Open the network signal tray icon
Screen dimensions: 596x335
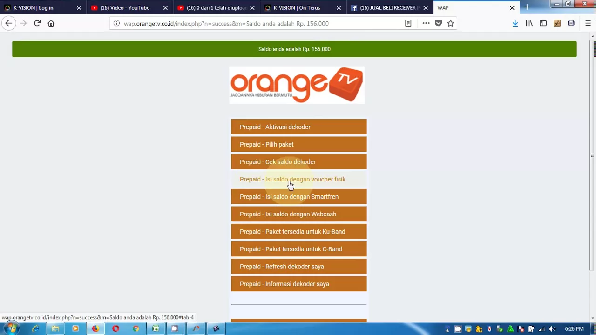point(542,329)
